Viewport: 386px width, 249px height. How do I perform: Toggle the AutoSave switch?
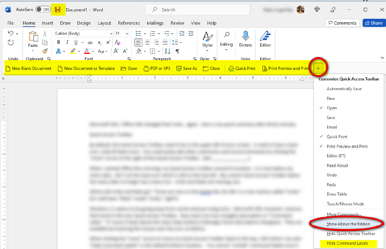tap(43, 9)
